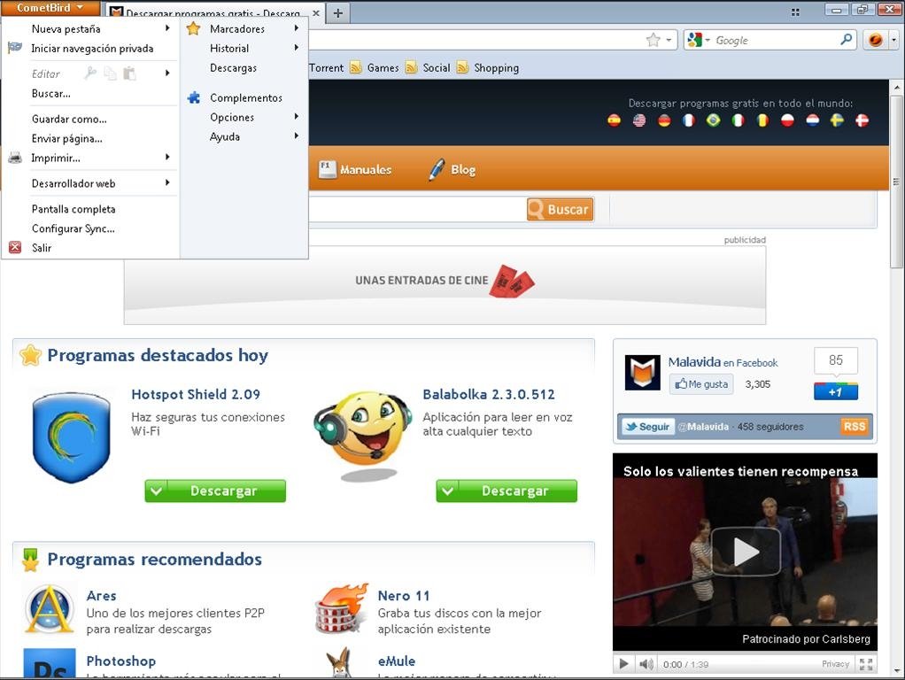Click the Nero 11 flame icon
Image resolution: width=905 pixels, height=680 pixels.
pos(342,608)
